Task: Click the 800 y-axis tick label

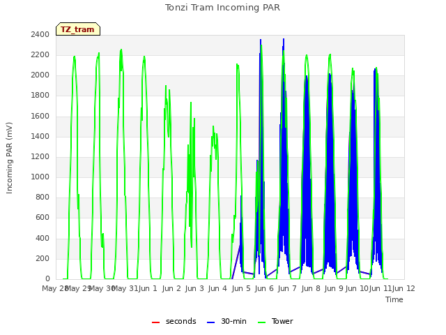Action: (43, 197)
